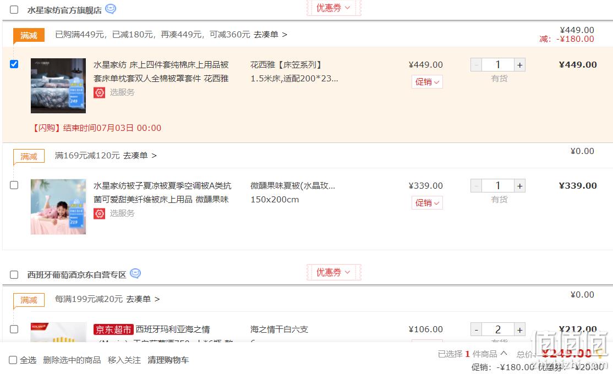This screenshot has height=374, width=613.
Task: Click 移入关注 link
Action: [x=124, y=360]
